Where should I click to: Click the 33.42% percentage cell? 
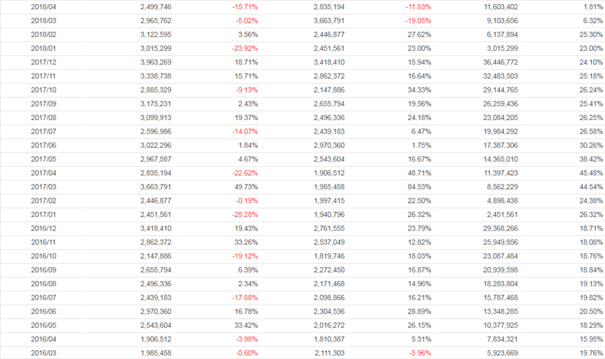245,325
